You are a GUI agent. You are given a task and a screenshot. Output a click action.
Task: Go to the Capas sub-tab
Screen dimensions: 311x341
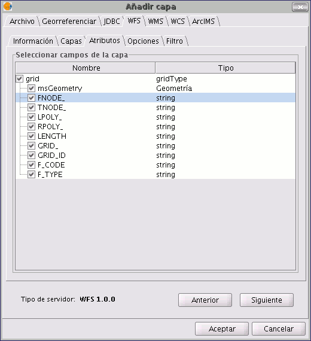tap(71, 41)
